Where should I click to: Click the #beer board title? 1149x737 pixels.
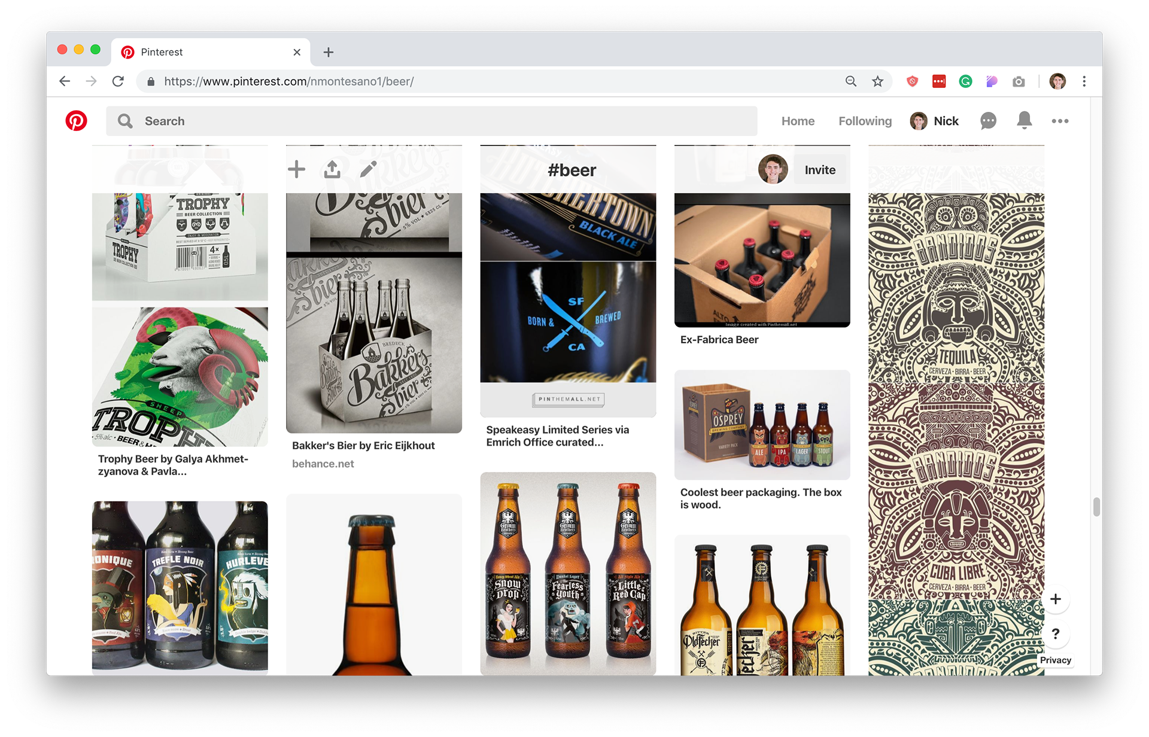572,170
